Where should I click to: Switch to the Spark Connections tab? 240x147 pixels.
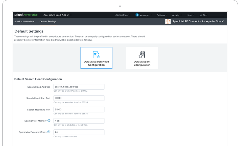click(24, 21)
